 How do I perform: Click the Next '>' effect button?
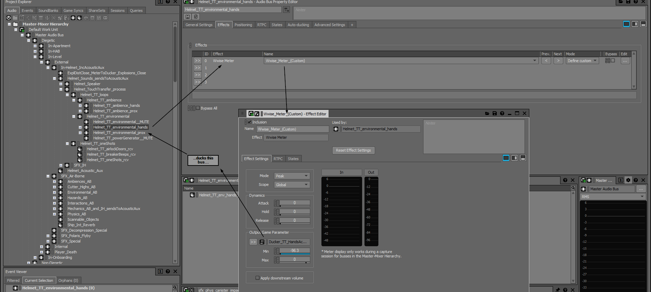click(x=558, y=61)
